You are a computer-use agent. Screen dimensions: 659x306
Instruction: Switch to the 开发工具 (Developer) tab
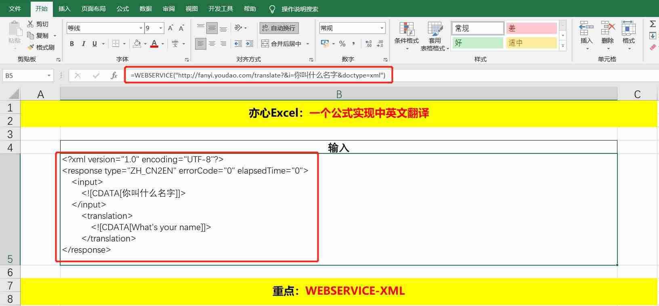point(221,8)
